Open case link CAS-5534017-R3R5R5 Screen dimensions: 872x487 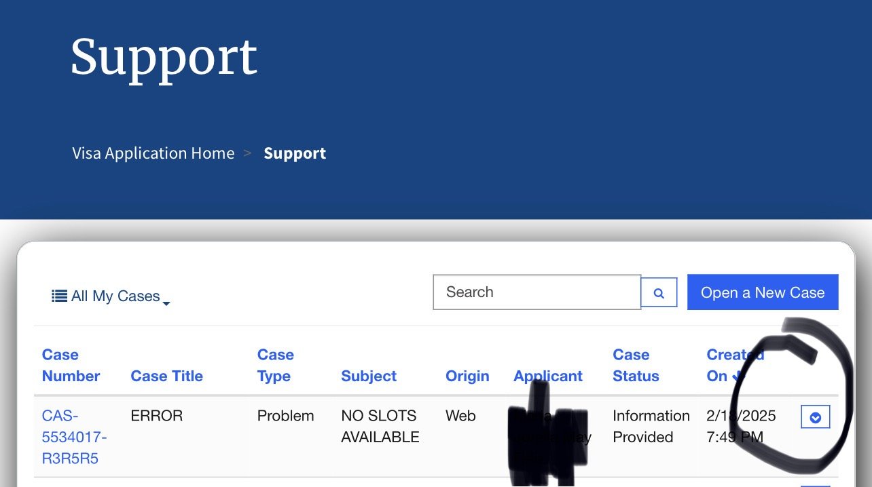coord(74,437)
